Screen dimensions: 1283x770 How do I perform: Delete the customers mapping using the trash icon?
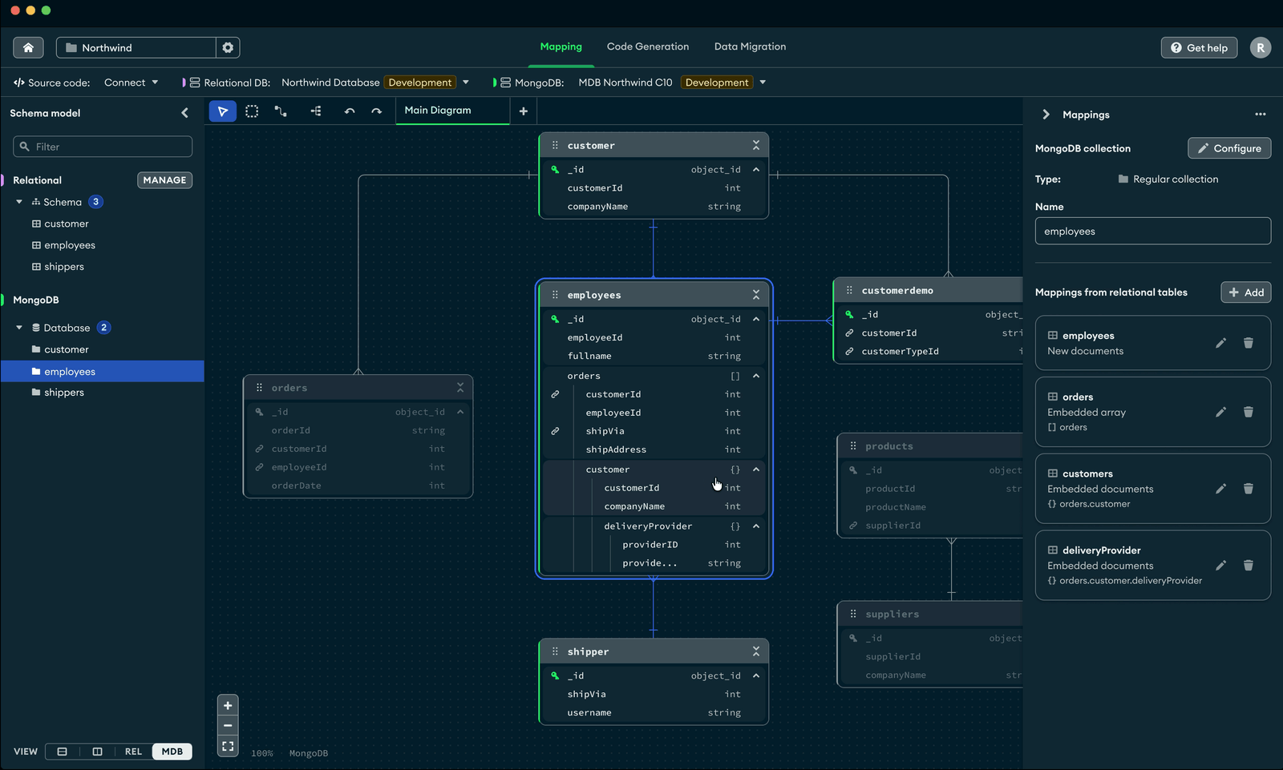[x=1248, y=489]
